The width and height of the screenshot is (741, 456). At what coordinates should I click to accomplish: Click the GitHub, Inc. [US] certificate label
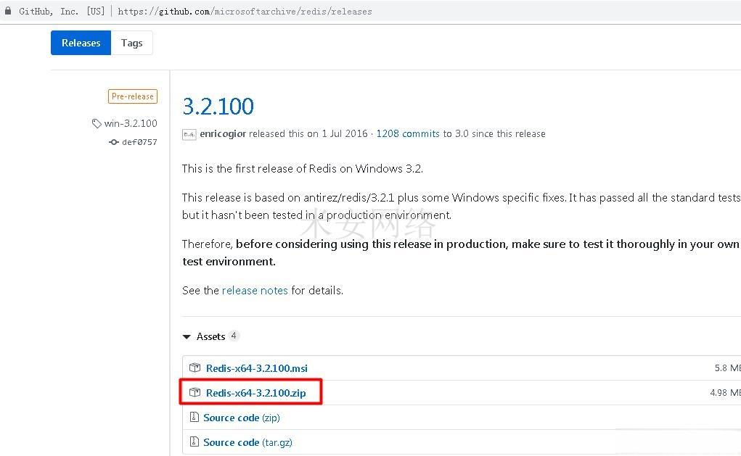click(x=62, y=12)
